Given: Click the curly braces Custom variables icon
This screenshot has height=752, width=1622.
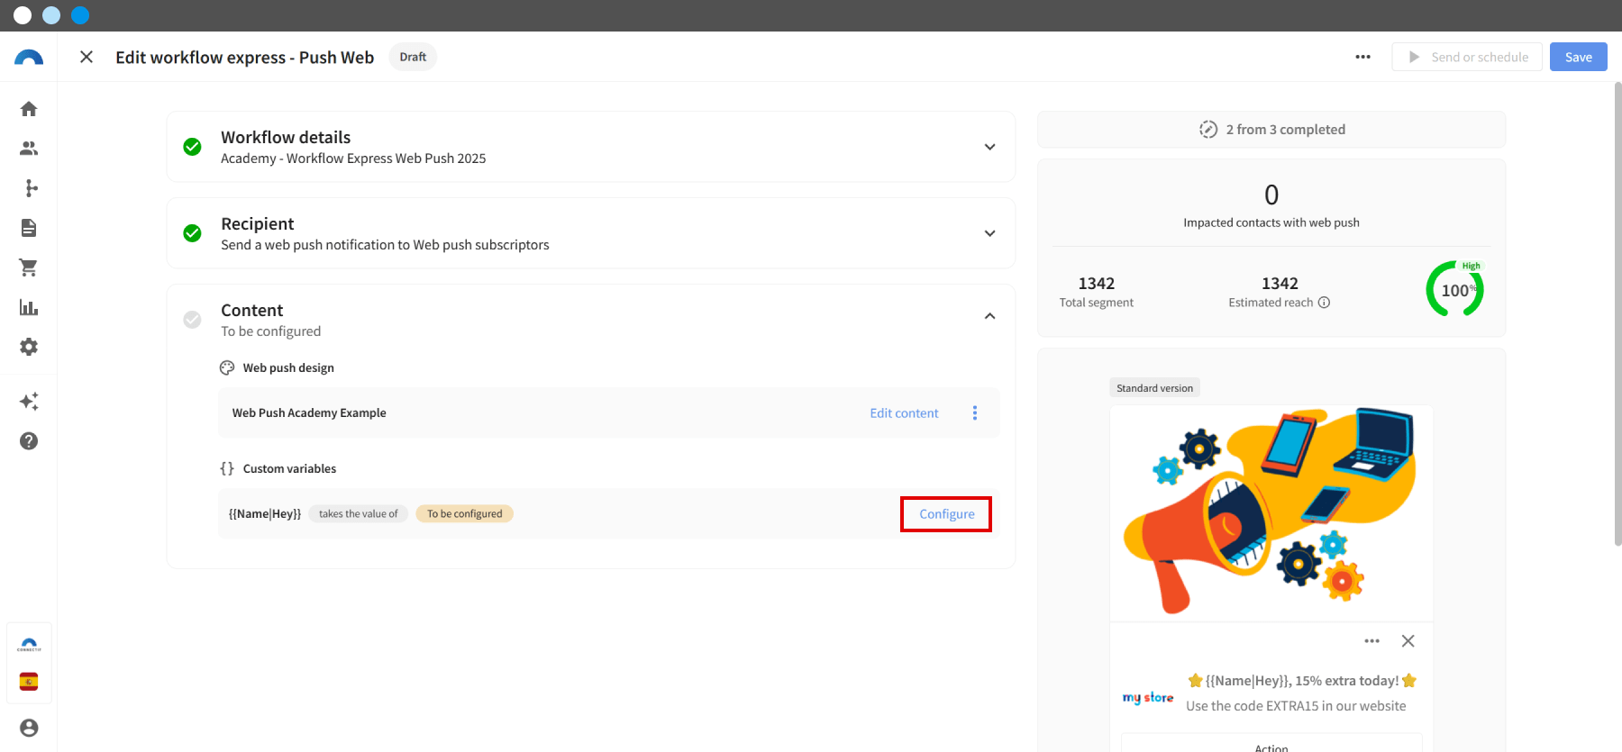Looking at the screenshot, I should click(x=227, y=468).
